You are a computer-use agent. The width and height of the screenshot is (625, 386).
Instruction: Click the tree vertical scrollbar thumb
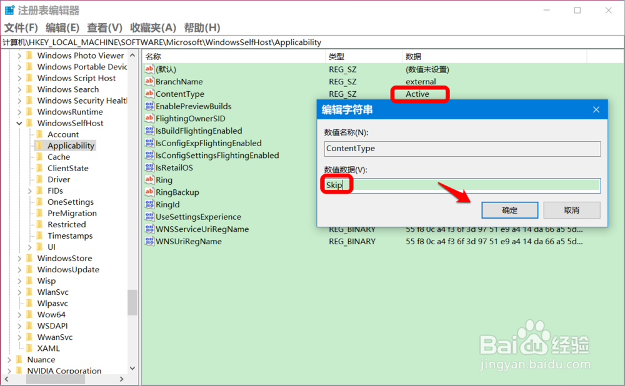coord(132,302)
